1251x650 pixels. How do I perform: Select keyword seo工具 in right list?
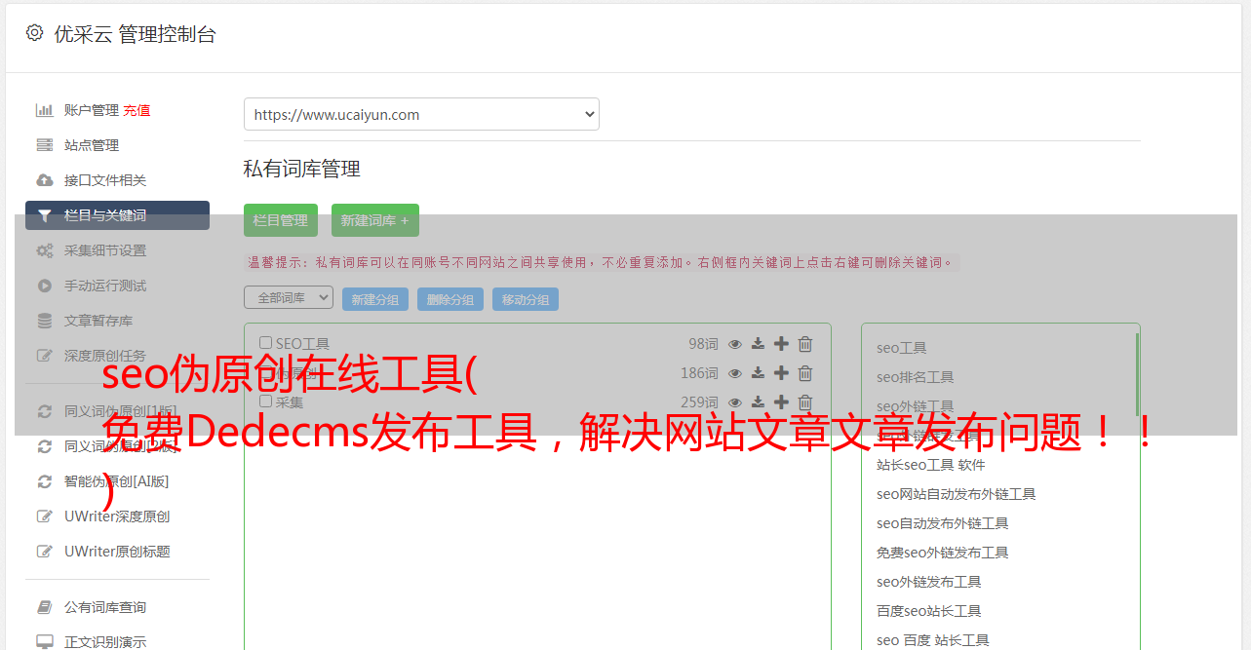coord(901,348)
